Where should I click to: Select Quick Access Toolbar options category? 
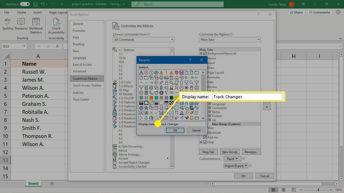[87, 85]
